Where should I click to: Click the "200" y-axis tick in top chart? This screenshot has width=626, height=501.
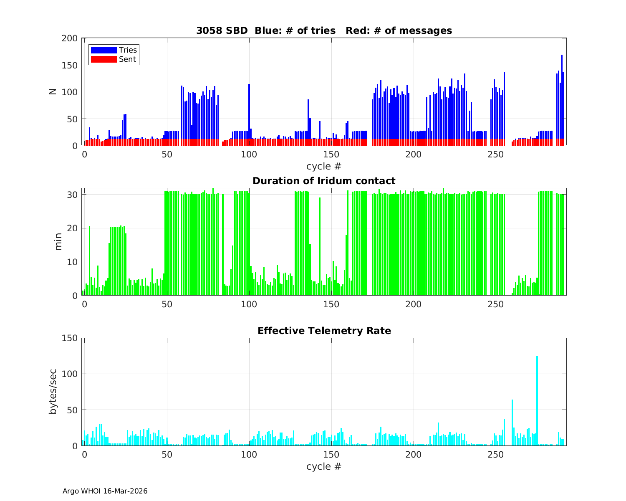(70, 38)
